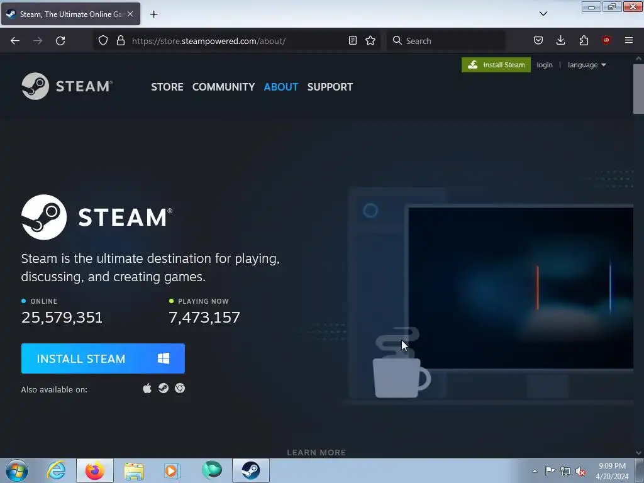Screen dimensions: 644x483
Task: Click the forward navigation arrow
Action: (38, 41)
